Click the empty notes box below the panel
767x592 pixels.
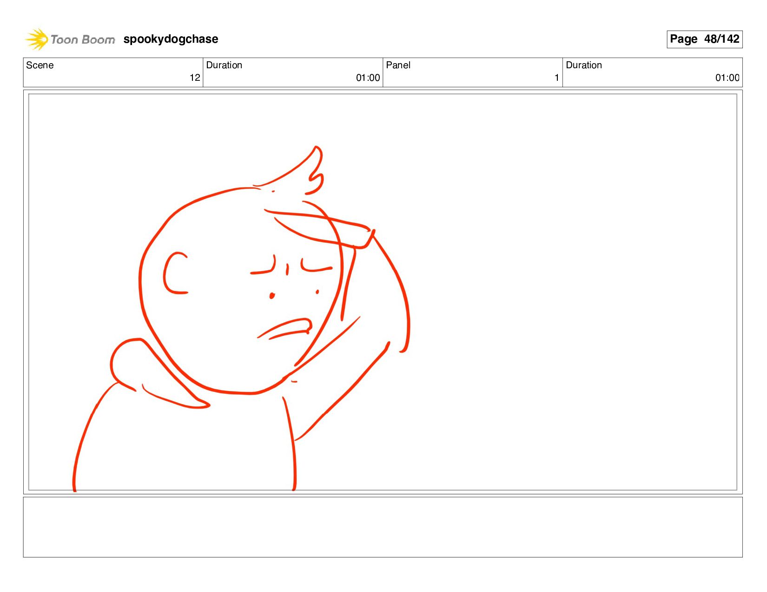[383, 527]
